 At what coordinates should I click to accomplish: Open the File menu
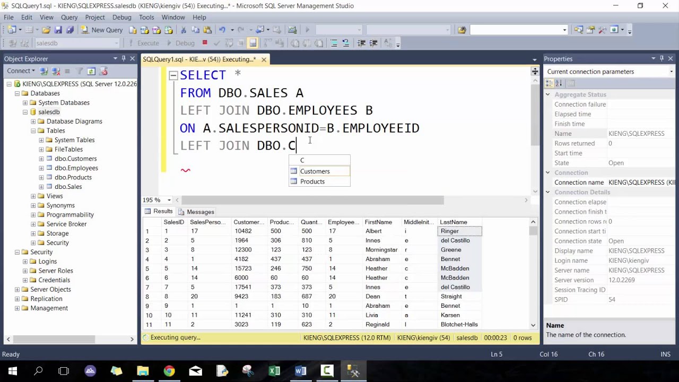[x=9, y=18]
